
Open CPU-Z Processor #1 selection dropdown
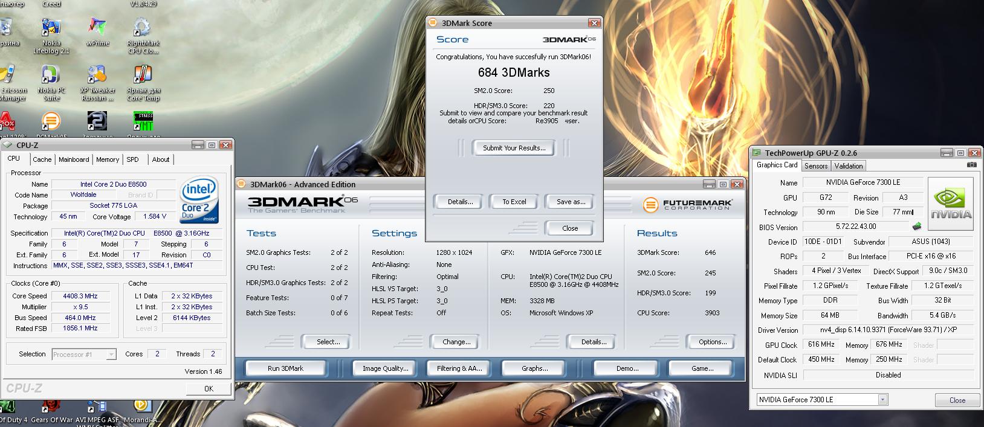pos(111,355)
